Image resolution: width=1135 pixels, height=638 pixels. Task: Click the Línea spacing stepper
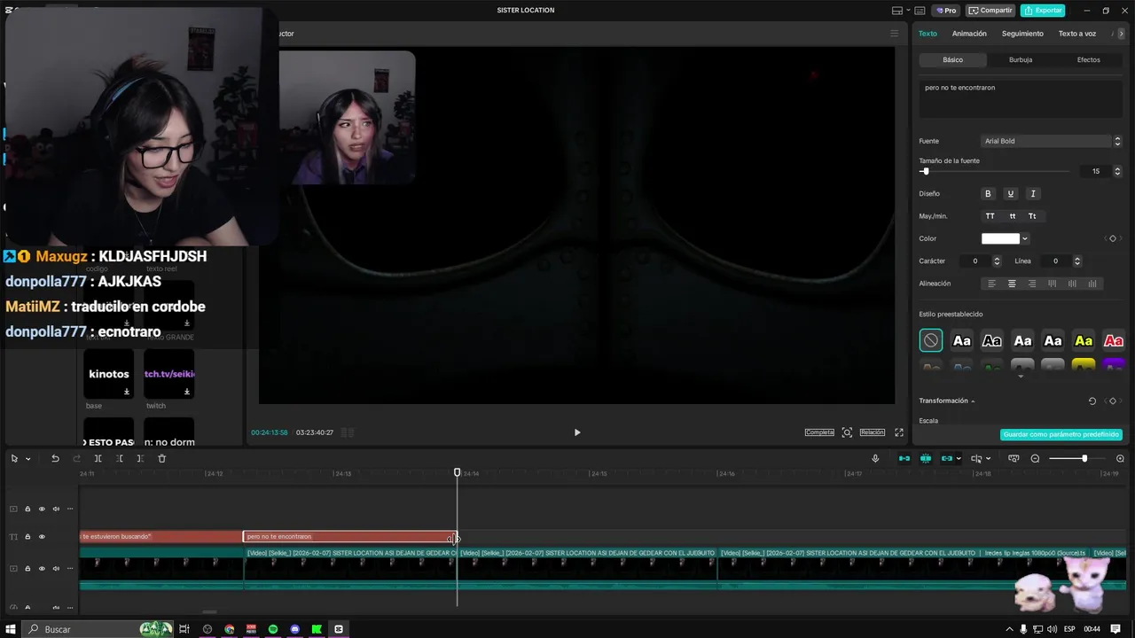1077,261
